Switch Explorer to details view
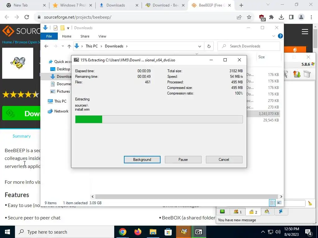This screenshot has width=318, height=238. tap(272, 203)
